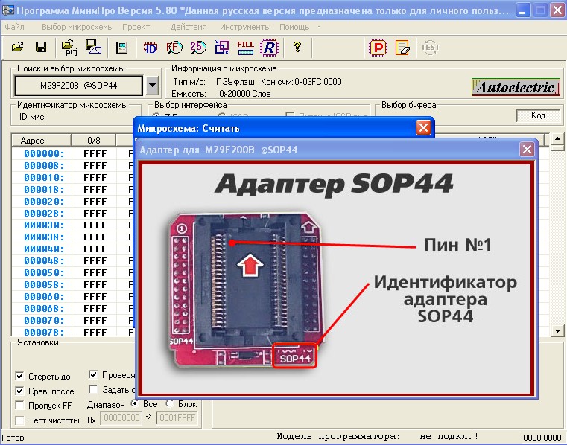Fill buffer using the FILL icon
This screenshot has width=567, height=445.
pos(246,48)
